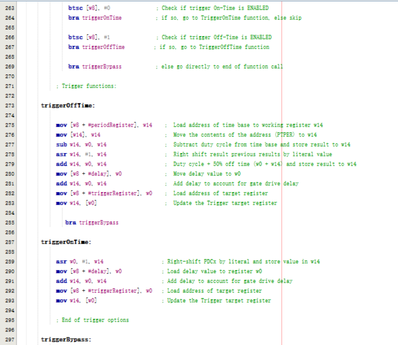Screen dimensions: 398x345
Task: Click the 'sub w14, w0, w14' instruction
Action: 81,145
